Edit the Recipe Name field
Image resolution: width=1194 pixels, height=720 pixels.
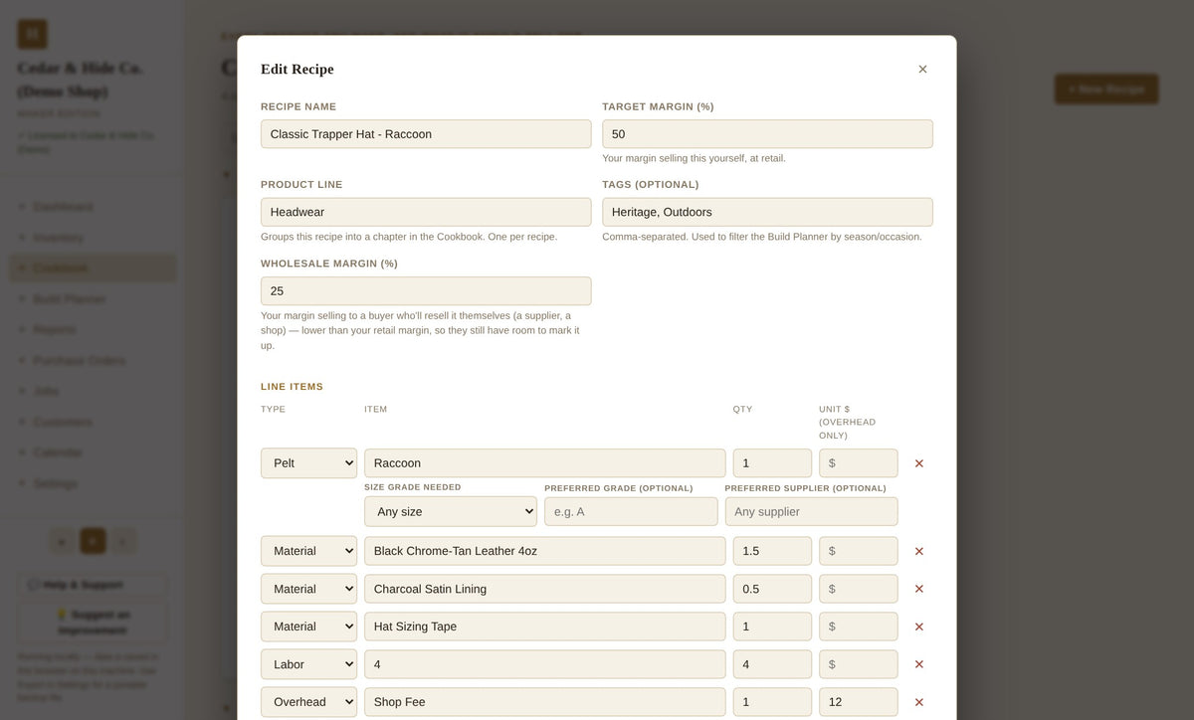tap(426, 134)
